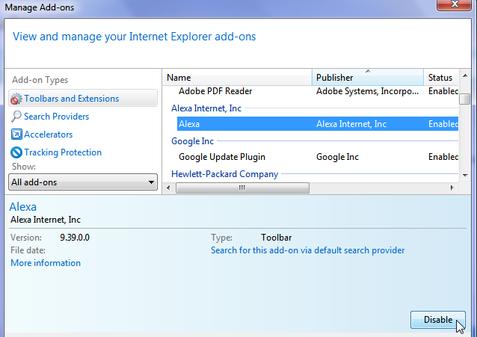Show the Tracking Protection category
The width and height of the screenshot is (477, 337).
63,152
